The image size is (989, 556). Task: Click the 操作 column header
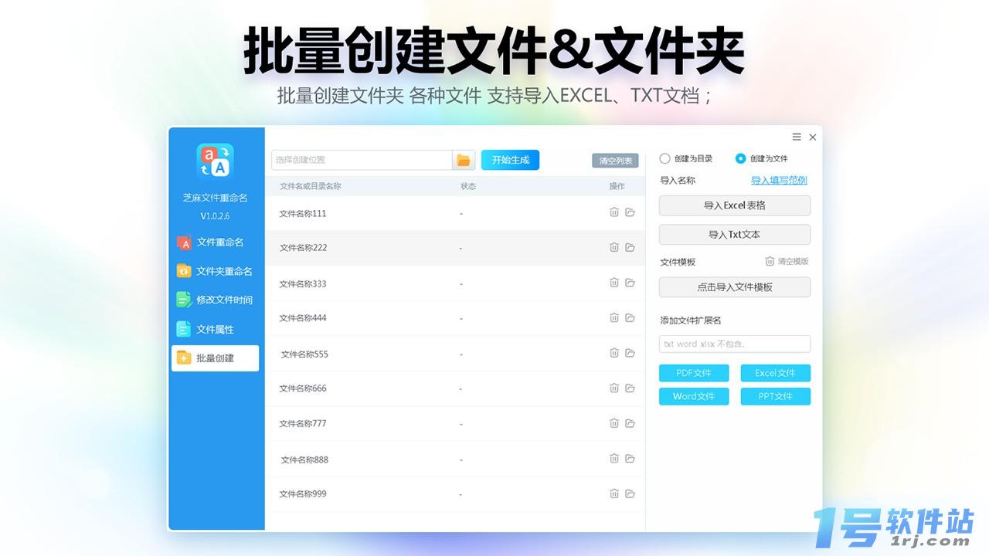(617, 186)
